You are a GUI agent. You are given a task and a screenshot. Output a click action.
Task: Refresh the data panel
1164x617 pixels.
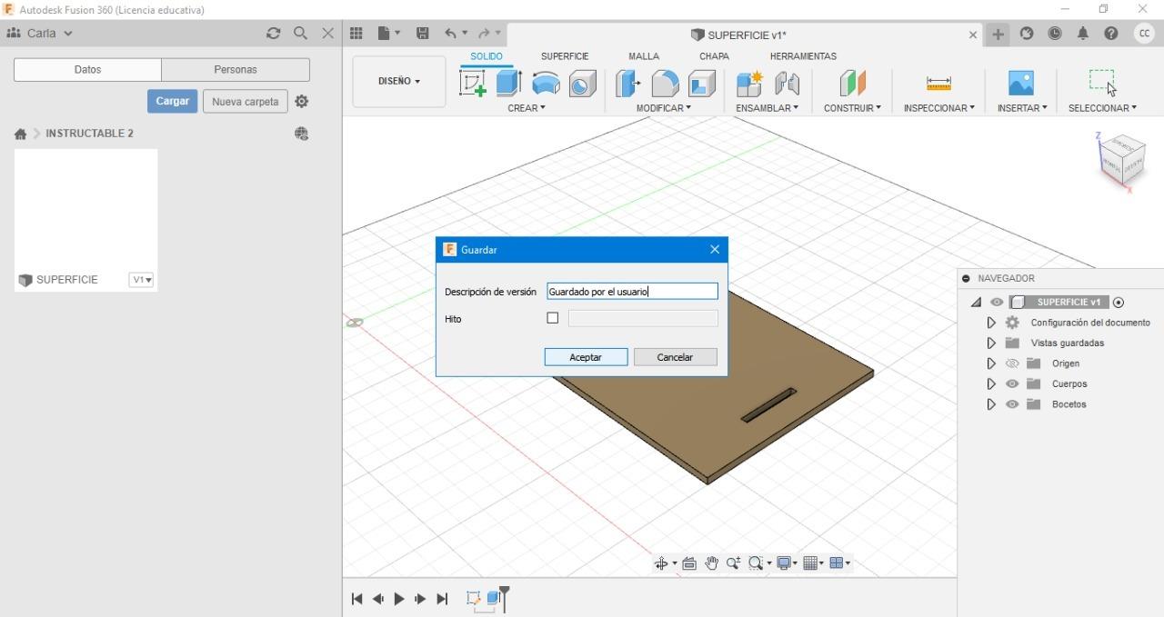pyautogui.click(x=273, y=33)
